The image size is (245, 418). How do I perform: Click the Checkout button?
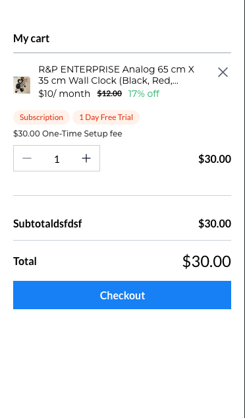(x=122, y=295)
